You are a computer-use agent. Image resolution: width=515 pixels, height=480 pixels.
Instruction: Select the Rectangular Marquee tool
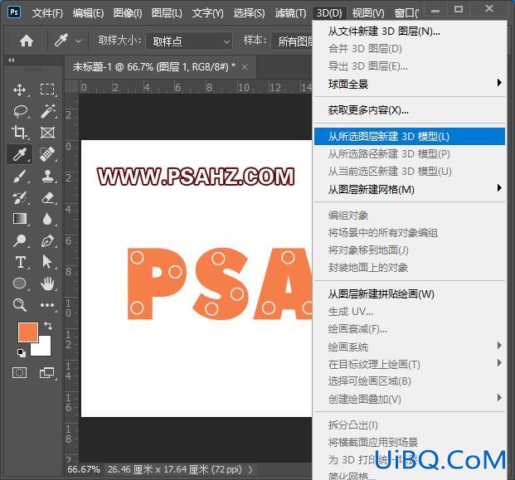coord(47,90)
